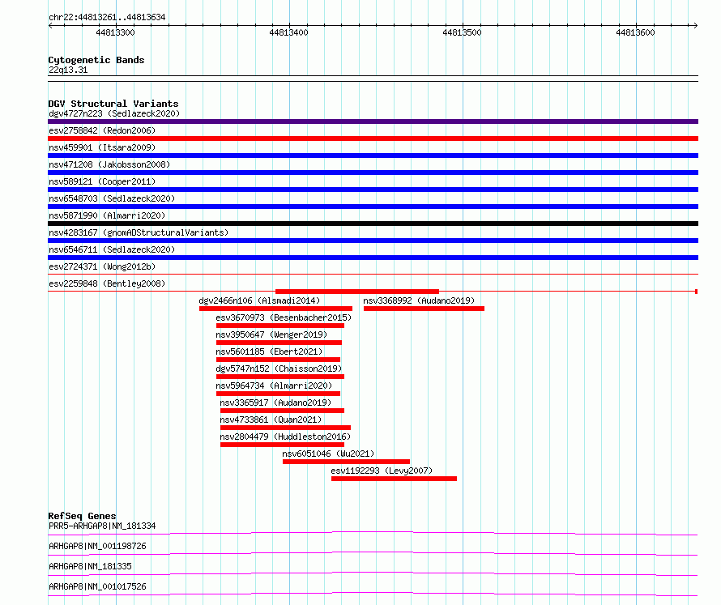Click the dgv4727n223 (Sedlazeck2020) variant label
This screenshot has height=605, width=721.
tap(114, 113)
